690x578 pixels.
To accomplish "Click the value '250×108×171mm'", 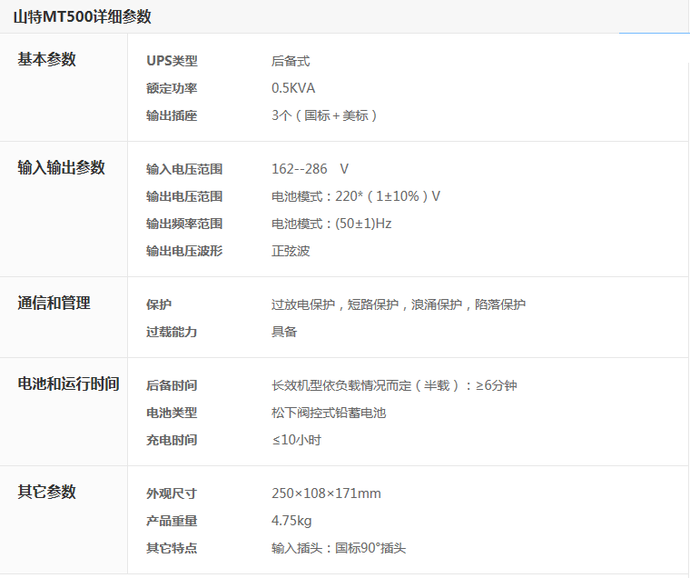I will point(326,493).
